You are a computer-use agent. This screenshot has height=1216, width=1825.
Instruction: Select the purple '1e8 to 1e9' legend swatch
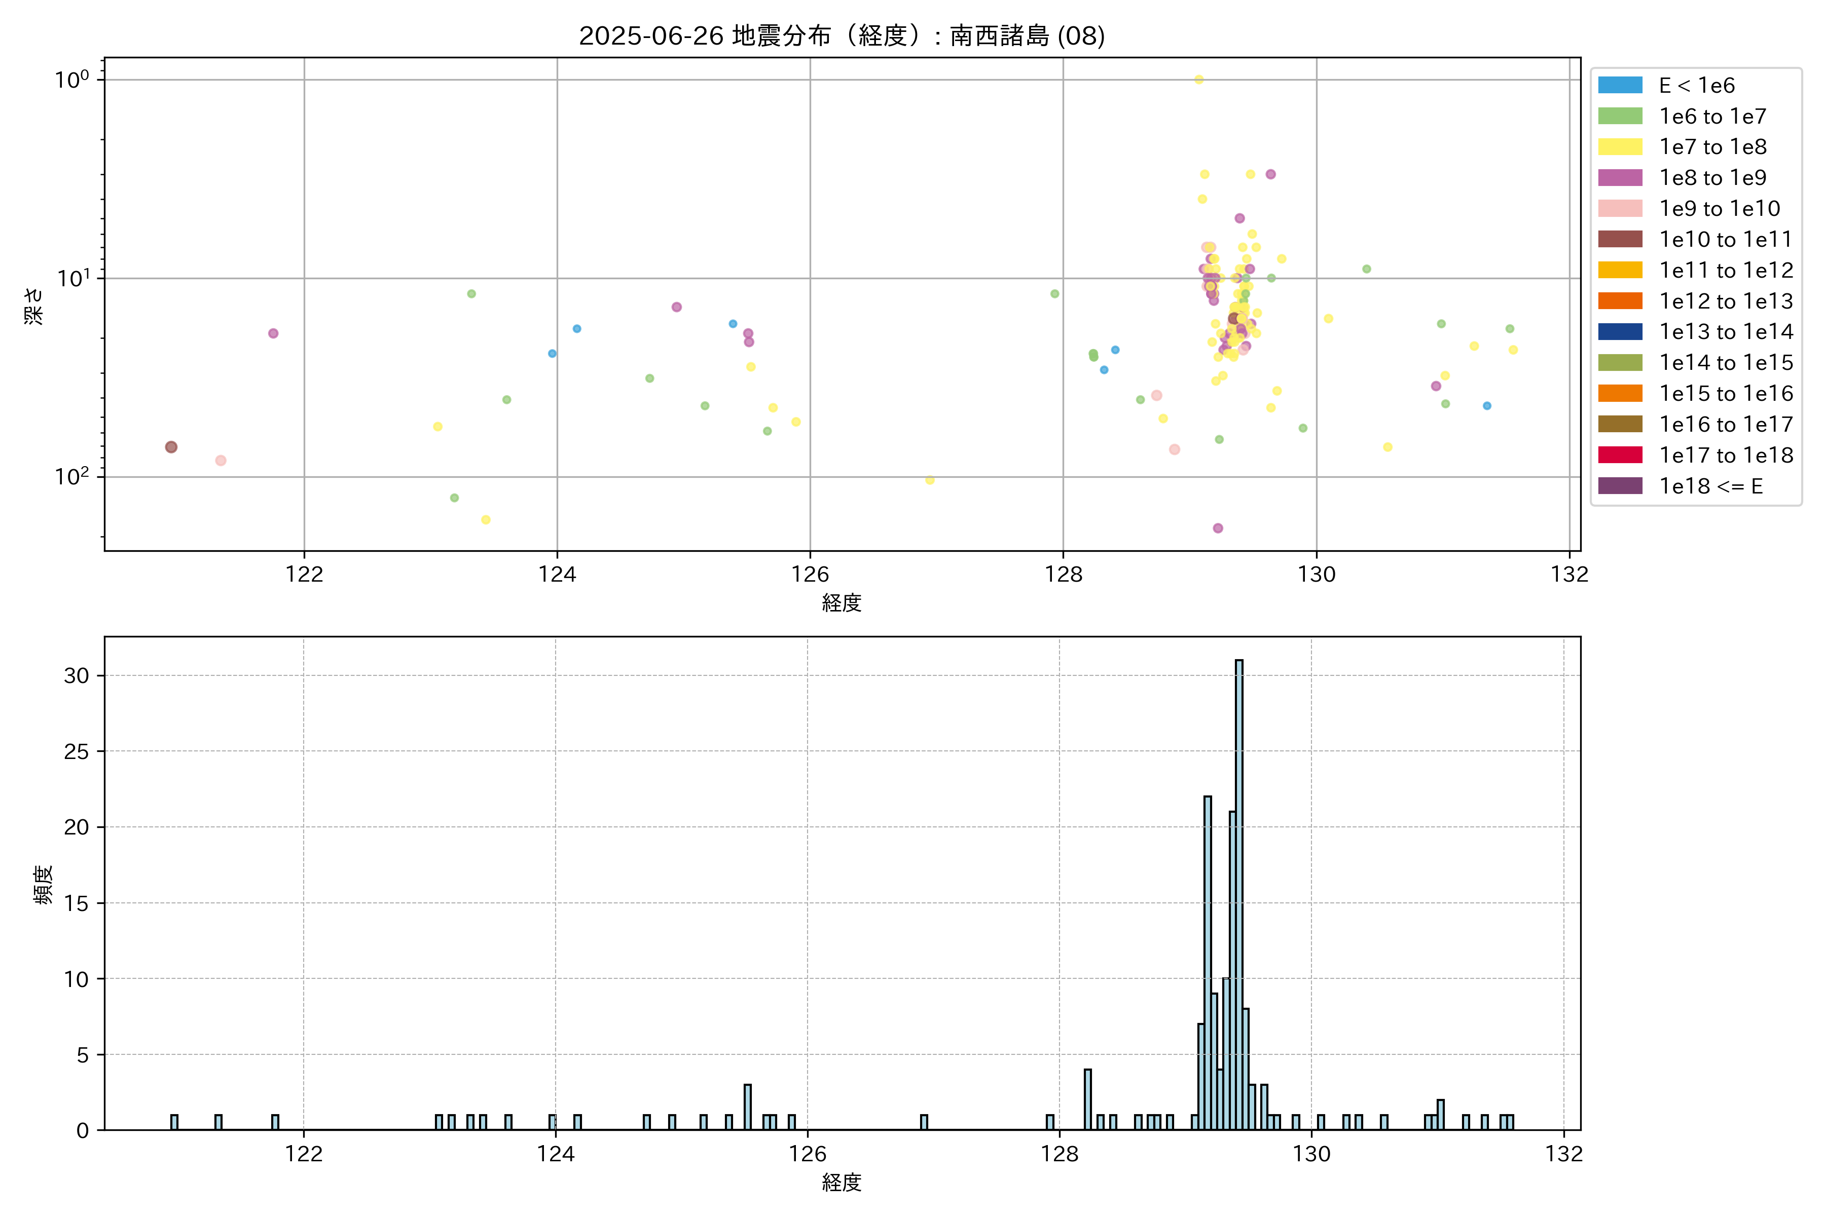(1620, 178)
